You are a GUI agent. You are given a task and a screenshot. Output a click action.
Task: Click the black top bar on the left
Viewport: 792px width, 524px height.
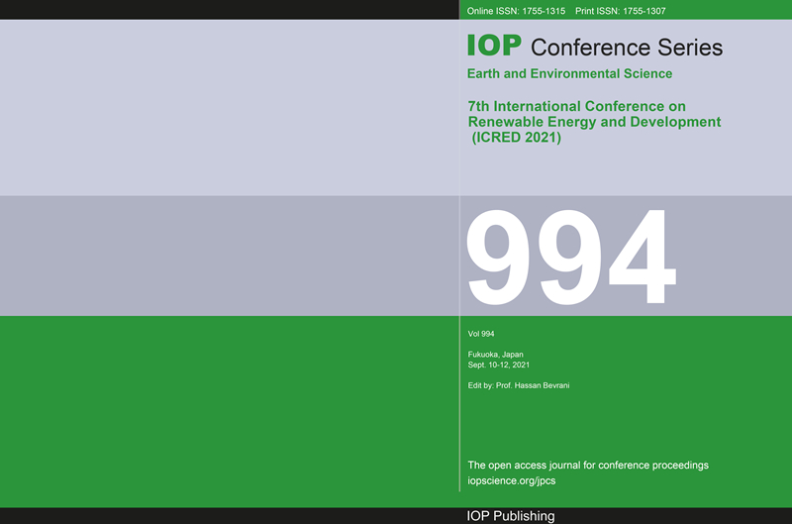(x=230, y=9)
